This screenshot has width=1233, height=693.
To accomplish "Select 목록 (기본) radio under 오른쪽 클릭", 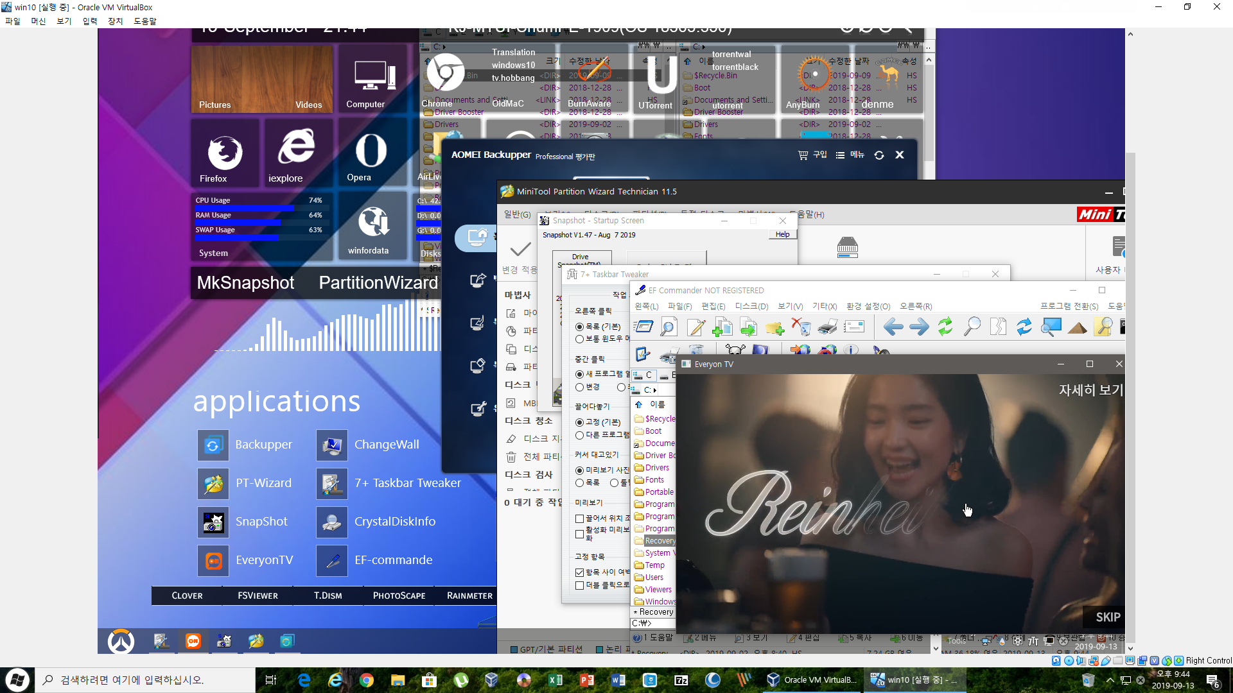I will pyautogui.click(x=598, y=327).
